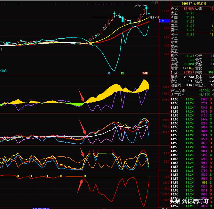214x209 pixels.
Task: Select the 14:57 tick row with volume 2032
Action: (x=192, y=206)
